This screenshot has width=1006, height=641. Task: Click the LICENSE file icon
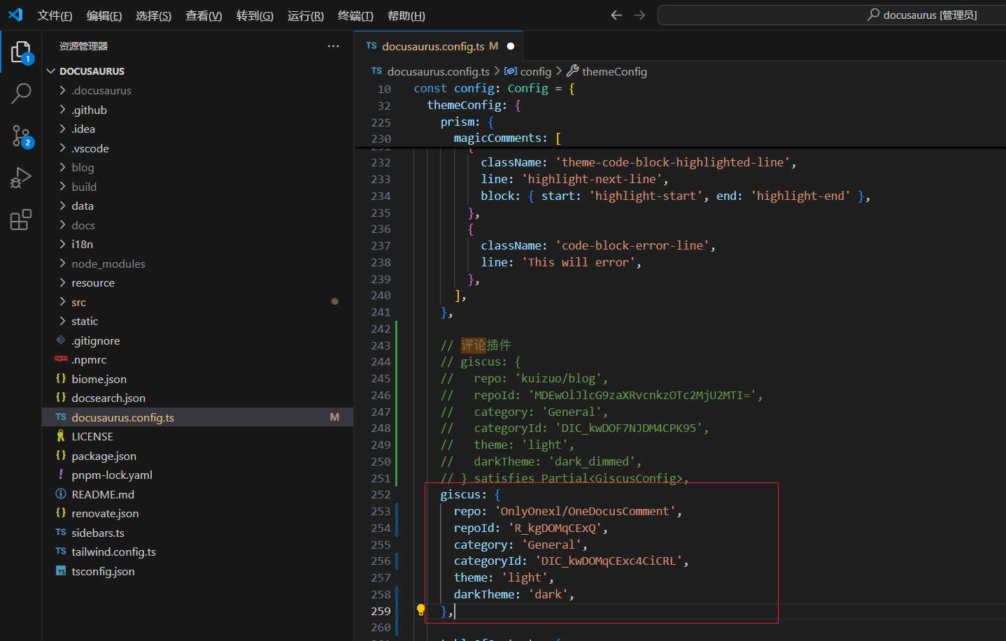coord(61,436)
